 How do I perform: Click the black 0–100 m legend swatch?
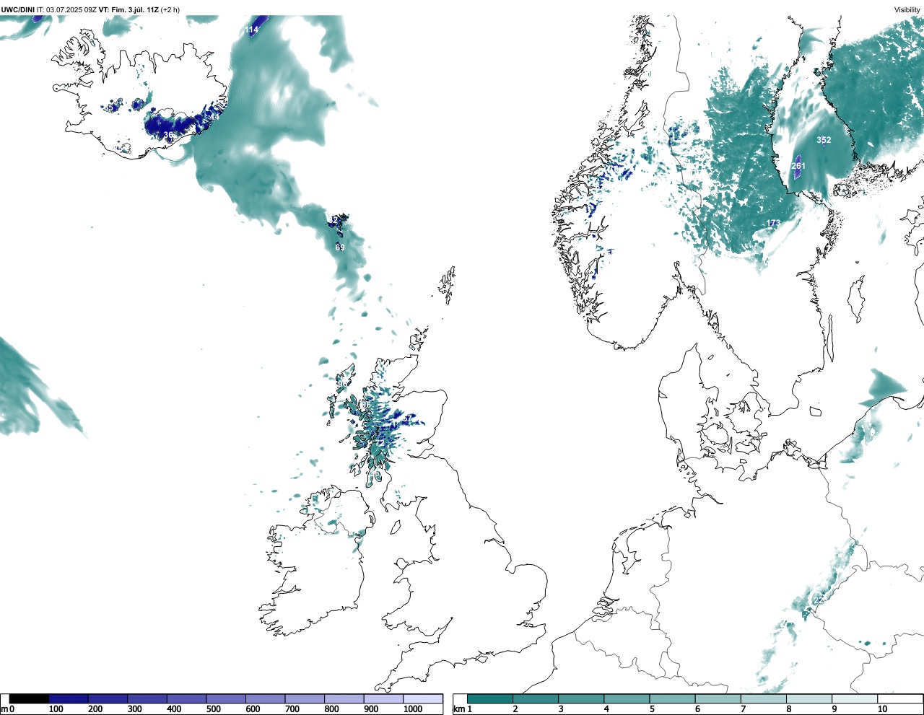[x=29, y=698]
